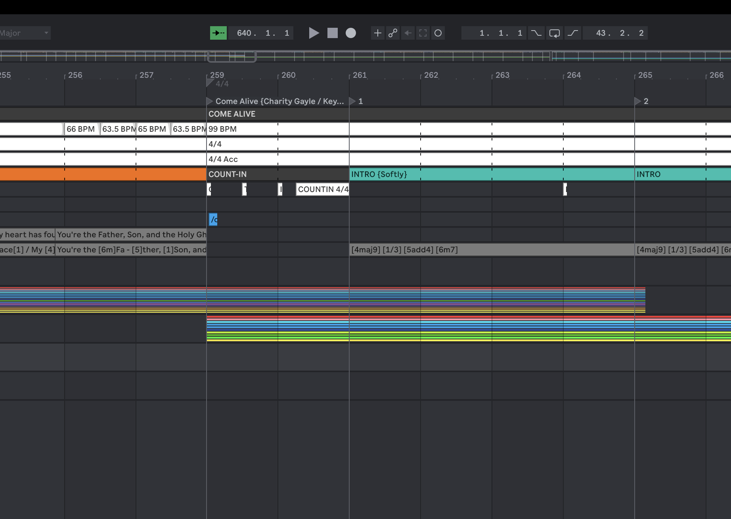Select locator marker 2
Screen dimensions: 731x519
(641, 101)
